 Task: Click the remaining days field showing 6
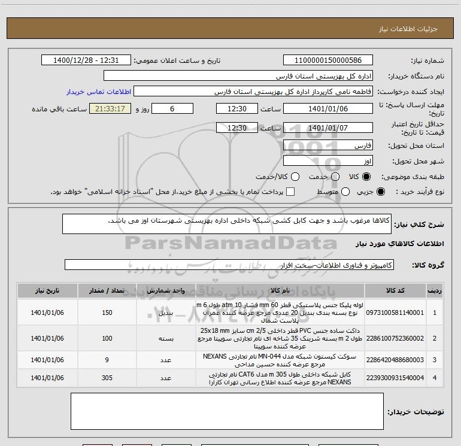click(172, 108)
